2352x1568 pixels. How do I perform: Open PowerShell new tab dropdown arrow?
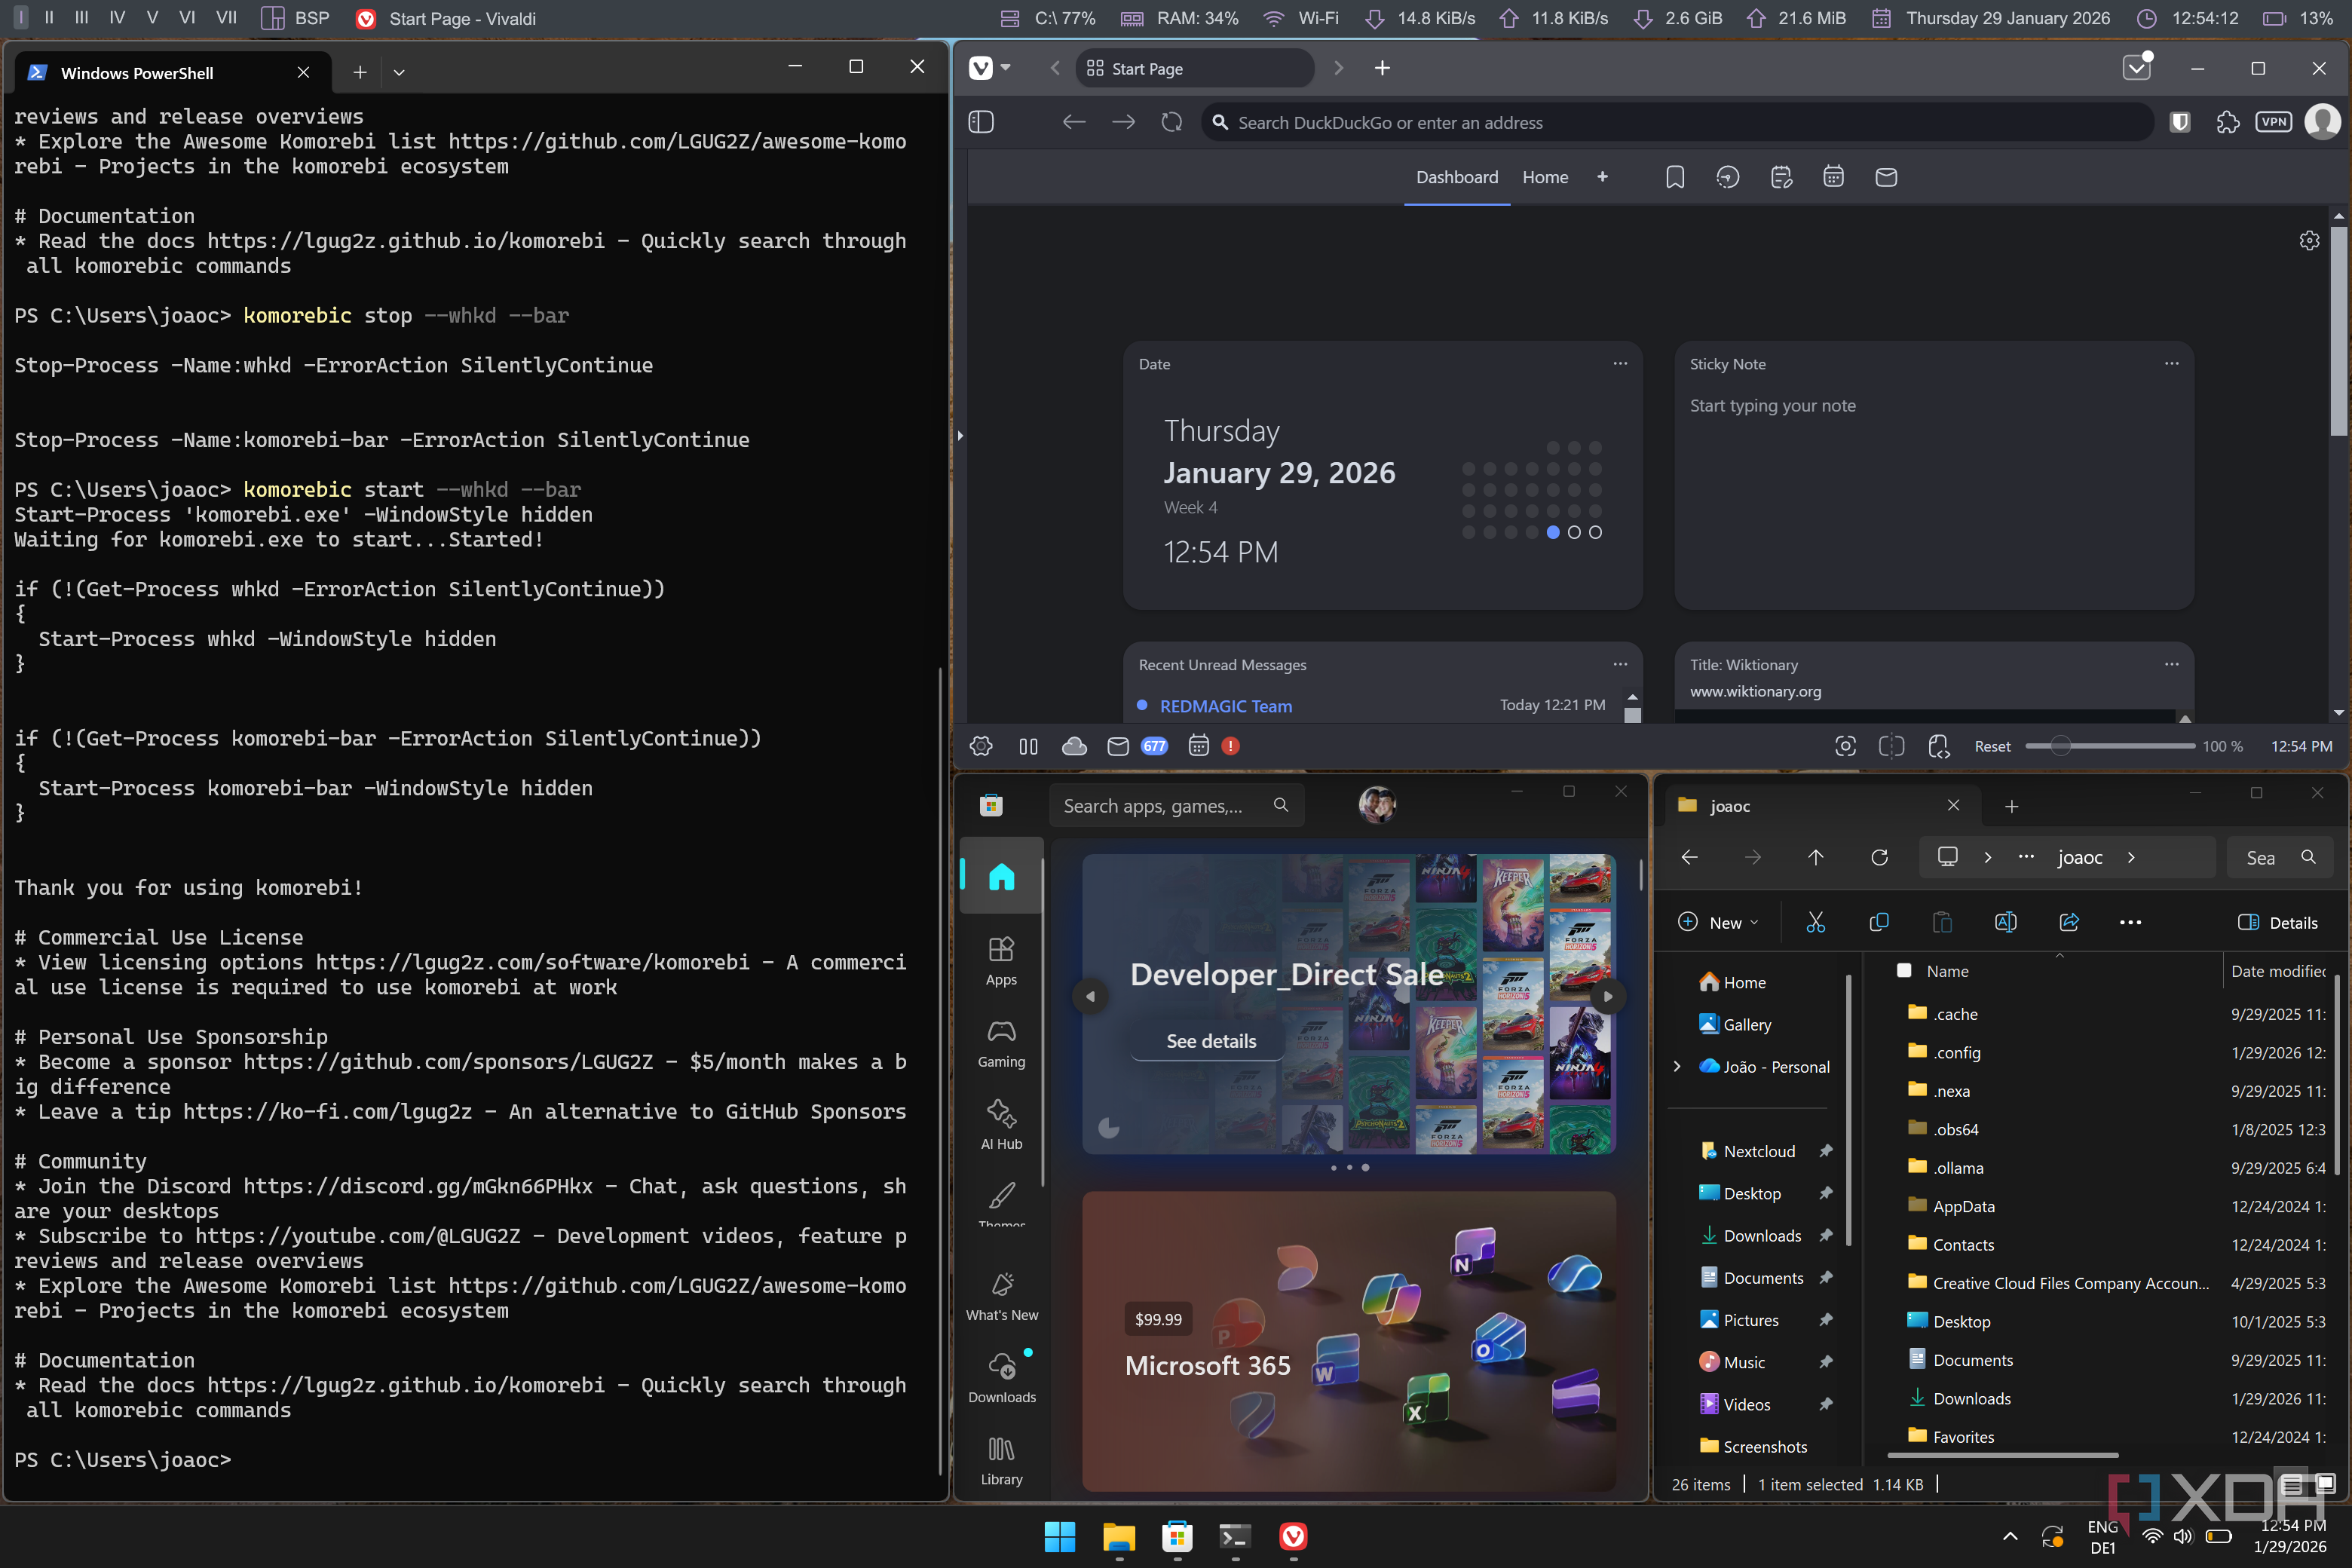399,72
